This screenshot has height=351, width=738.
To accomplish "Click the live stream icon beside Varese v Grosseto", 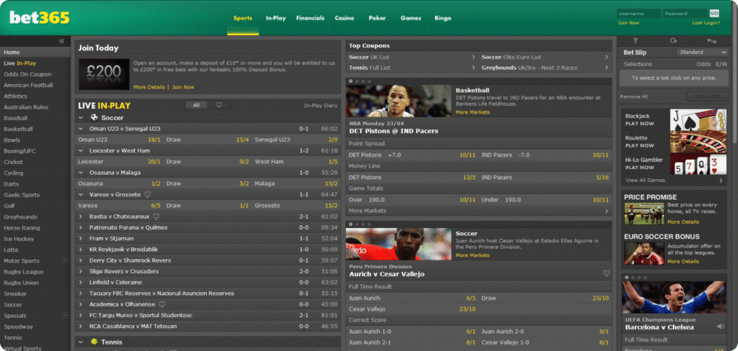I will (148, 194).
